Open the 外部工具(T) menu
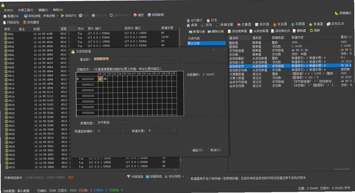Image resolution: width=355 pixels, height=193 pixels. [x=26, y=10]
